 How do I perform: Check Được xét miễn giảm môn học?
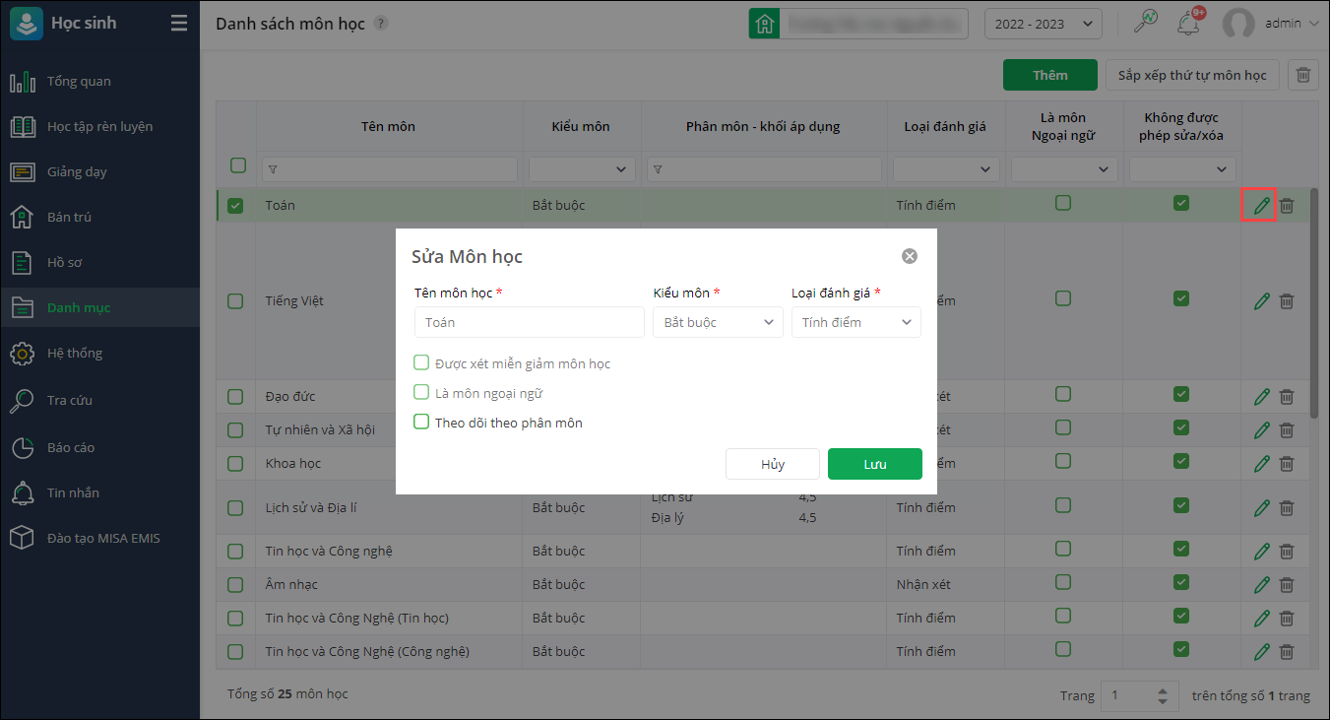click(421, 363)
